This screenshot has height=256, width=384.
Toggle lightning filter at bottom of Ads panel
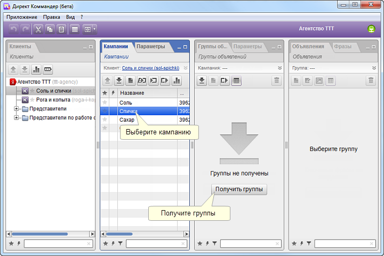pos(301,244)
